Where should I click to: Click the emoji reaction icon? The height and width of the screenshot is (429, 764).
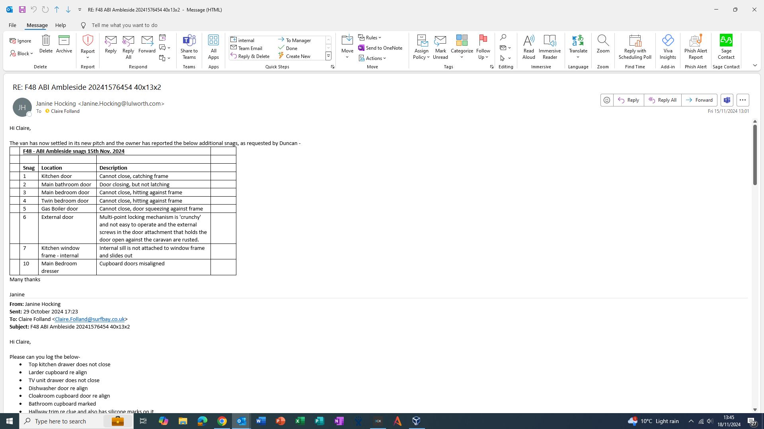pos(606,100)
